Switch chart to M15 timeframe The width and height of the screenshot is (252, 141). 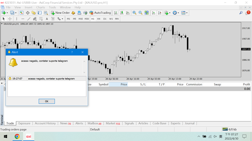tap(81, 19)
